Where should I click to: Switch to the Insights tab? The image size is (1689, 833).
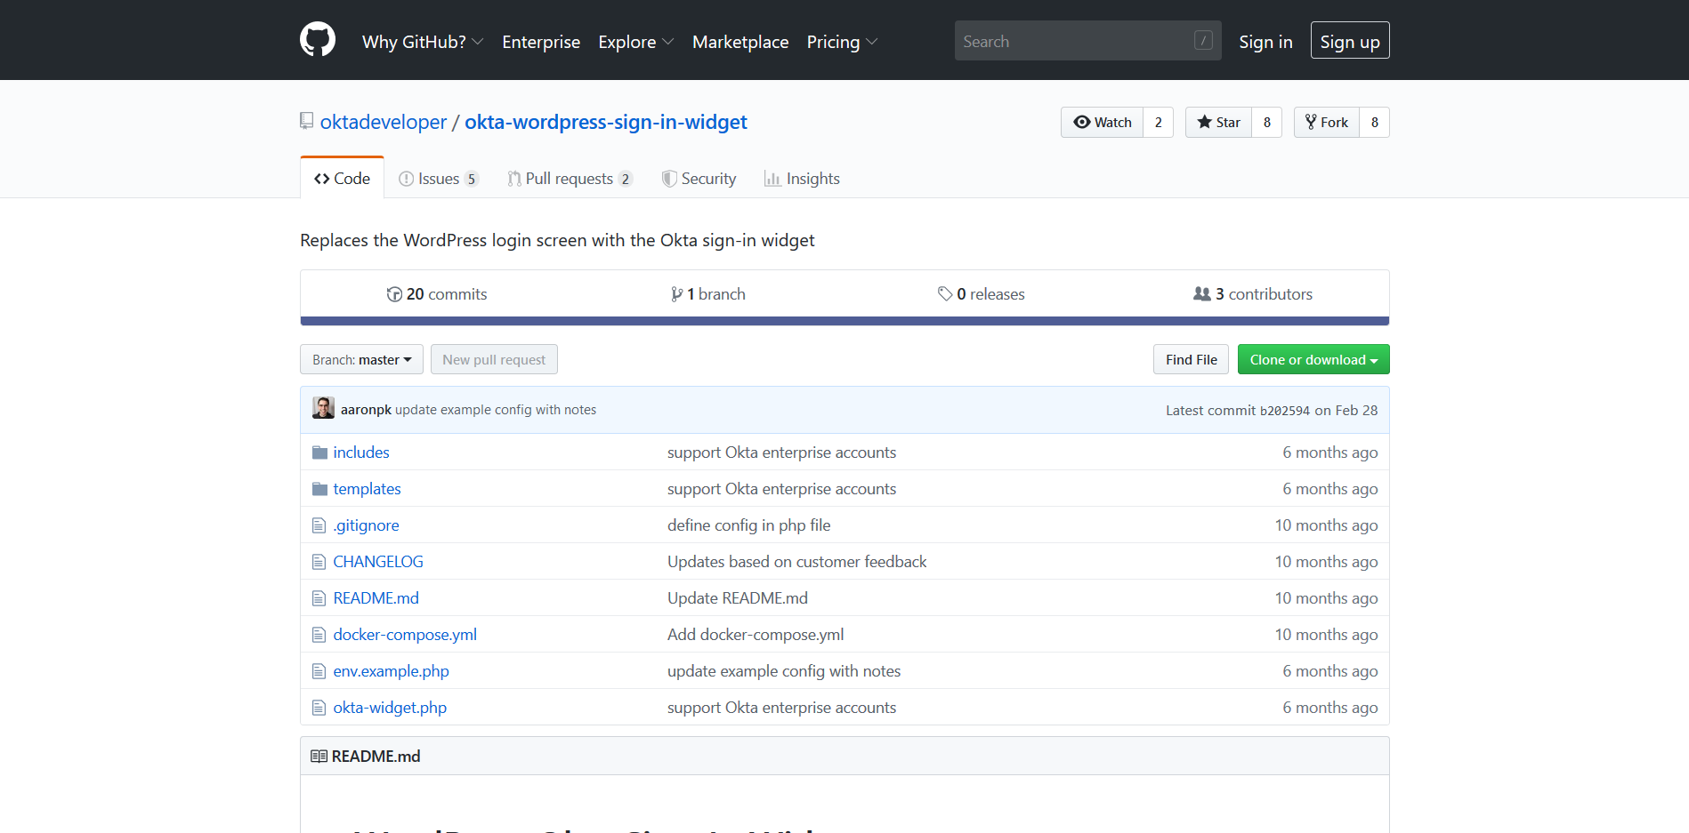(x=802, y=179)
